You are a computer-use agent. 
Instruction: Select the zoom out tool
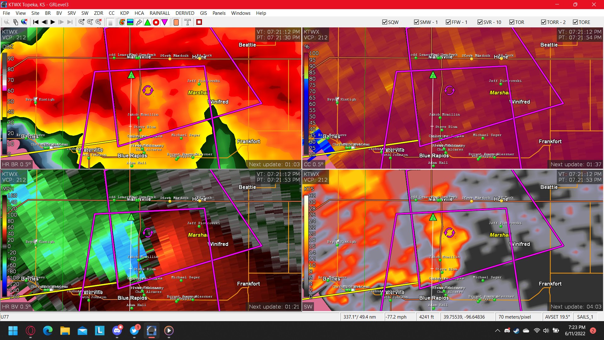[90, 22]
